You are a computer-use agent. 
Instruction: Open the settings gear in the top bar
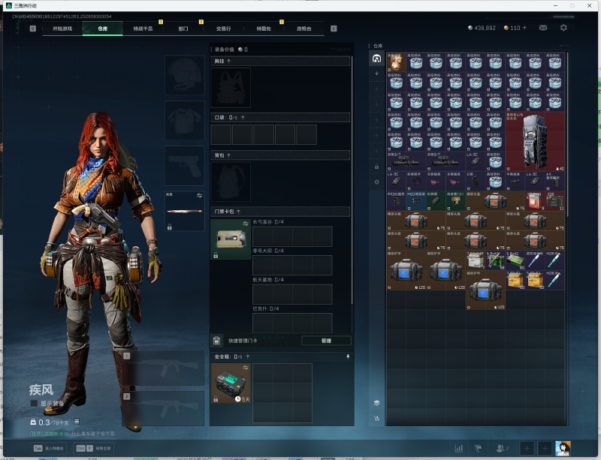(563, 28)
